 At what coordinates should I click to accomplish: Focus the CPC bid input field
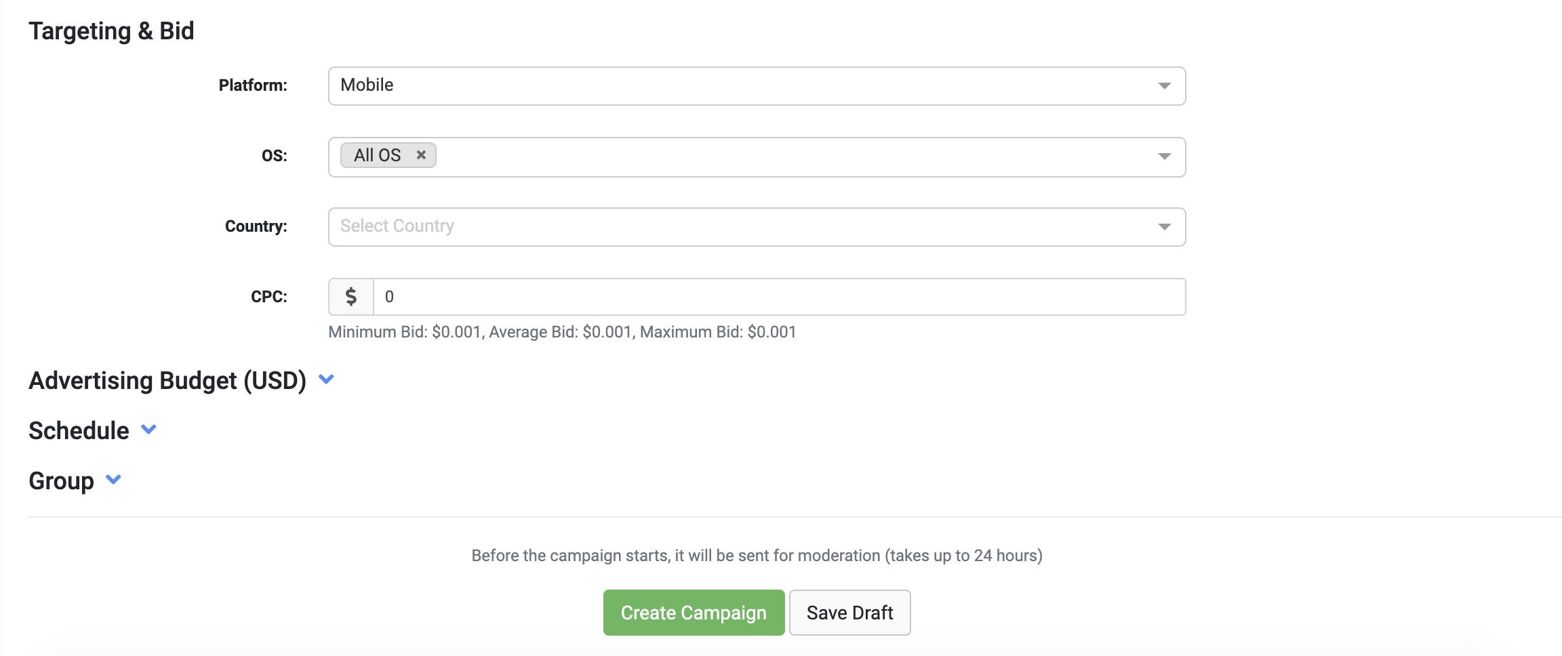pyautogui.click(x=778, y=297)
